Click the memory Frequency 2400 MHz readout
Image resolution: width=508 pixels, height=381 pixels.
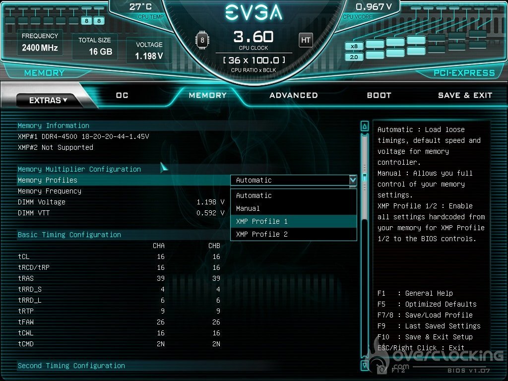click(40, 43)
